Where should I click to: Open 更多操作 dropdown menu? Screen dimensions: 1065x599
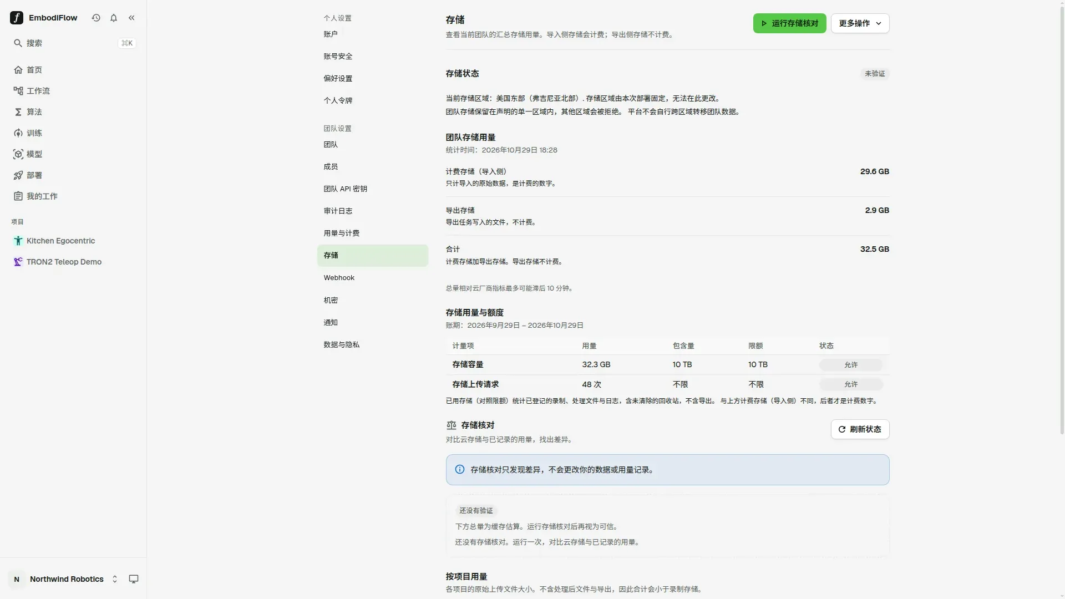860,23
